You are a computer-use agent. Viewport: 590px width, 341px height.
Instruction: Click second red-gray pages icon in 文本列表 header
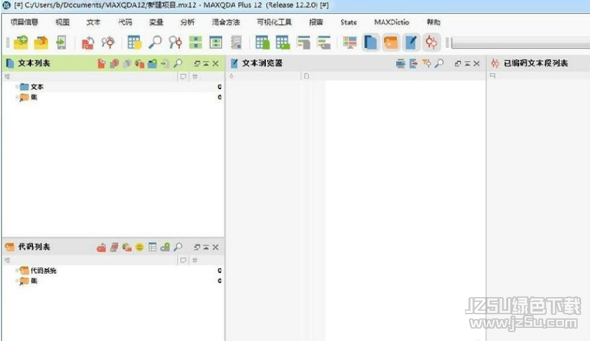[x=115, y=64]
